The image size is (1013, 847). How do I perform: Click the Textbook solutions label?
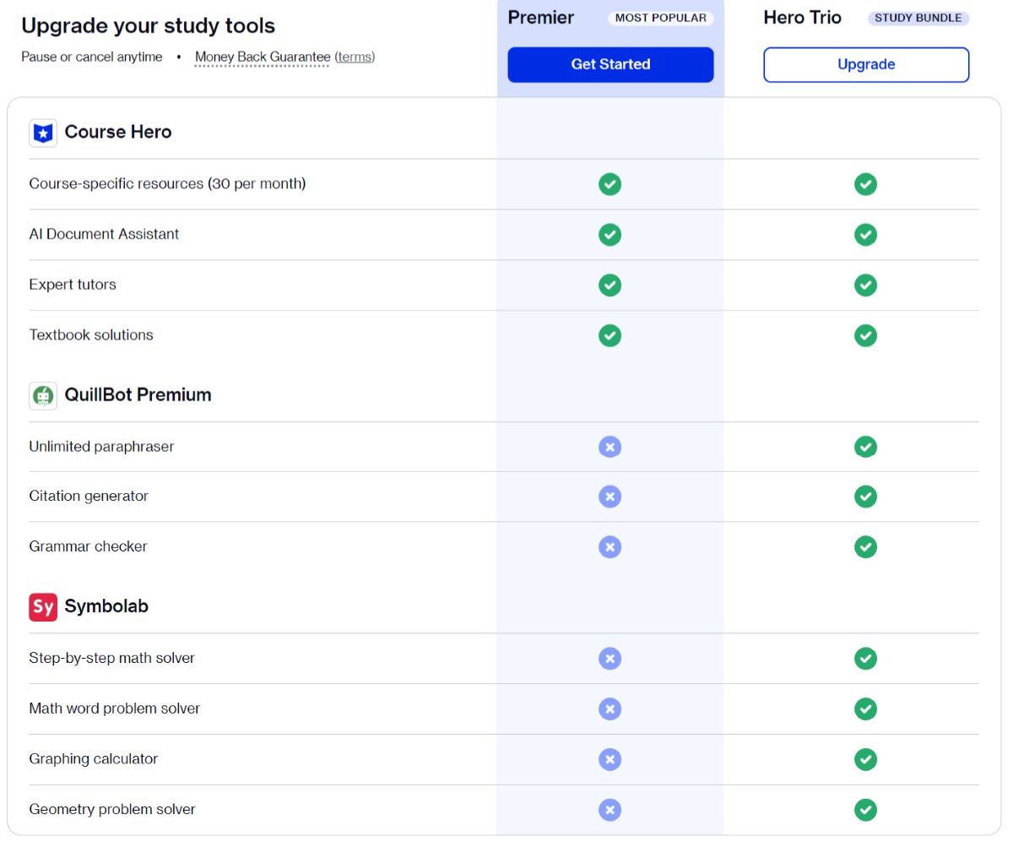[x=91, y=334]
